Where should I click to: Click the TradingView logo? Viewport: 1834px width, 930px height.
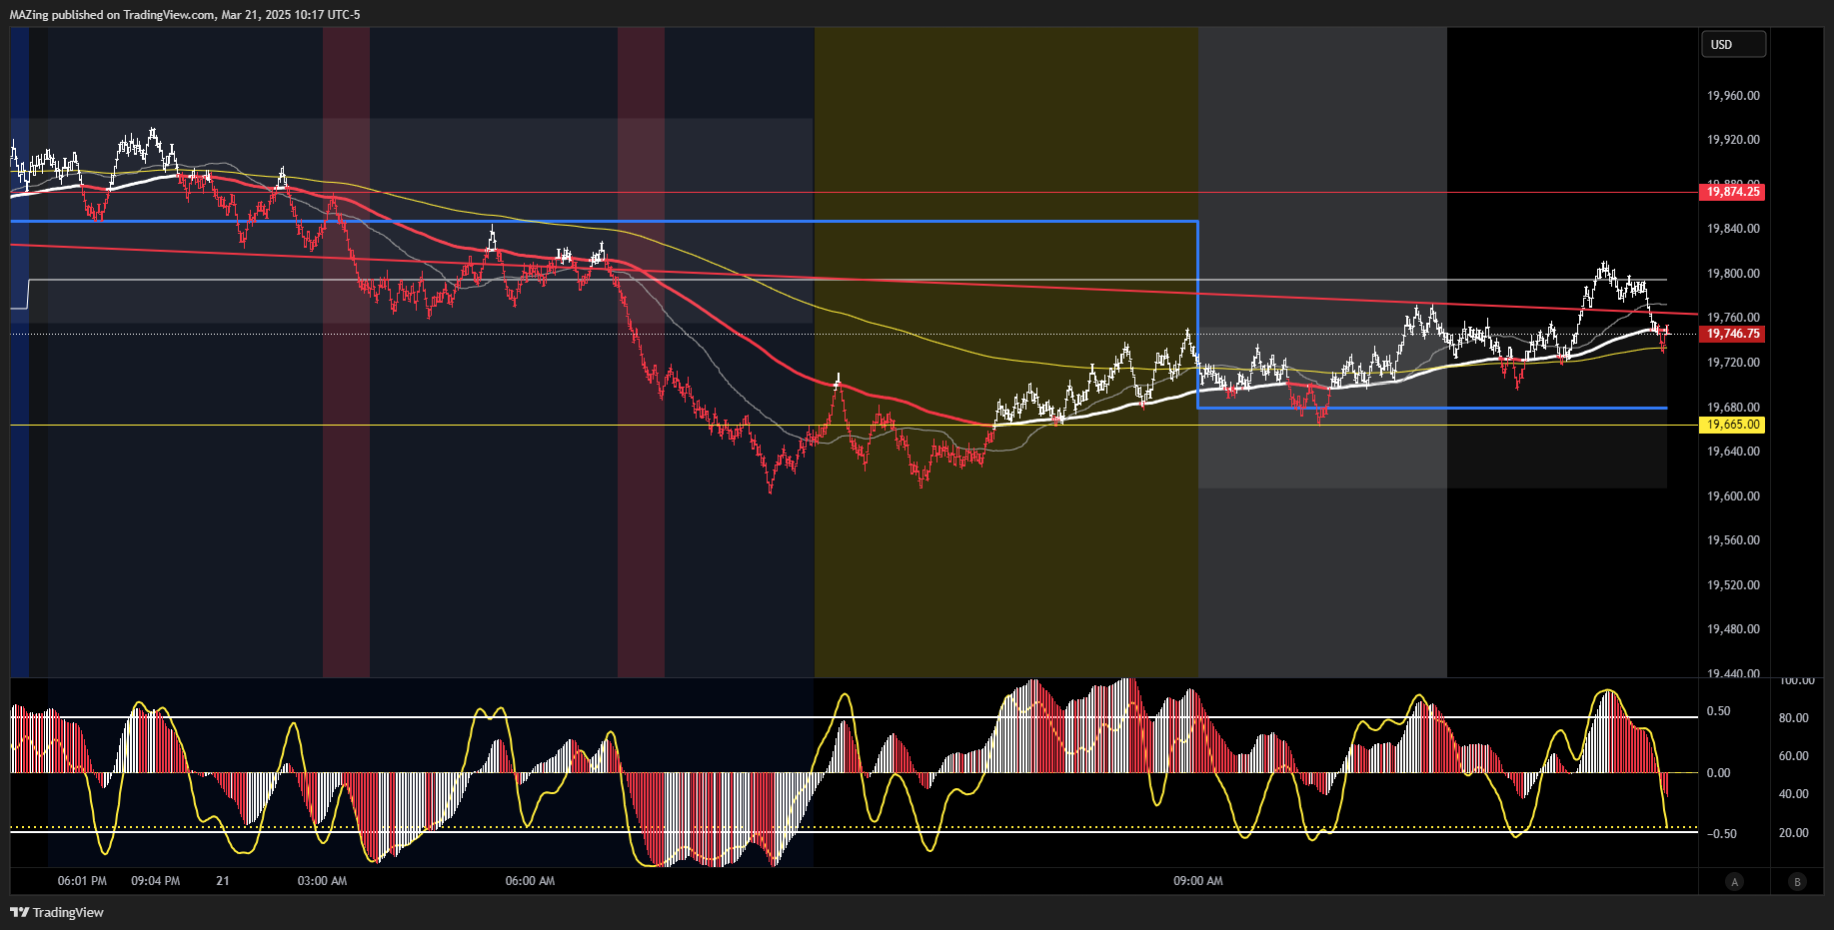click(x=57, y=912)
